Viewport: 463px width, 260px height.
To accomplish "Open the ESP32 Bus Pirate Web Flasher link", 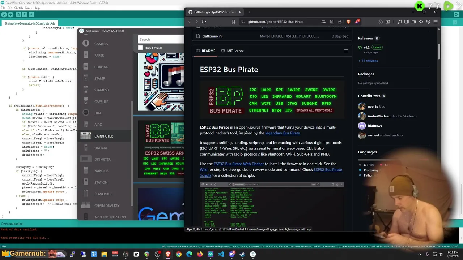I will (x=239, y=164).
